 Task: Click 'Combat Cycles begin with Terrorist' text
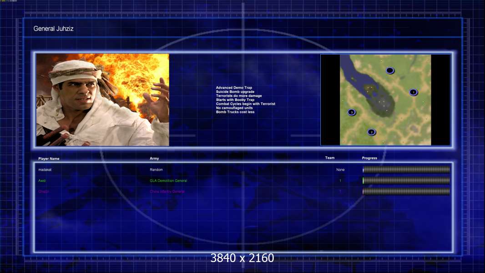tap(246, 104)
